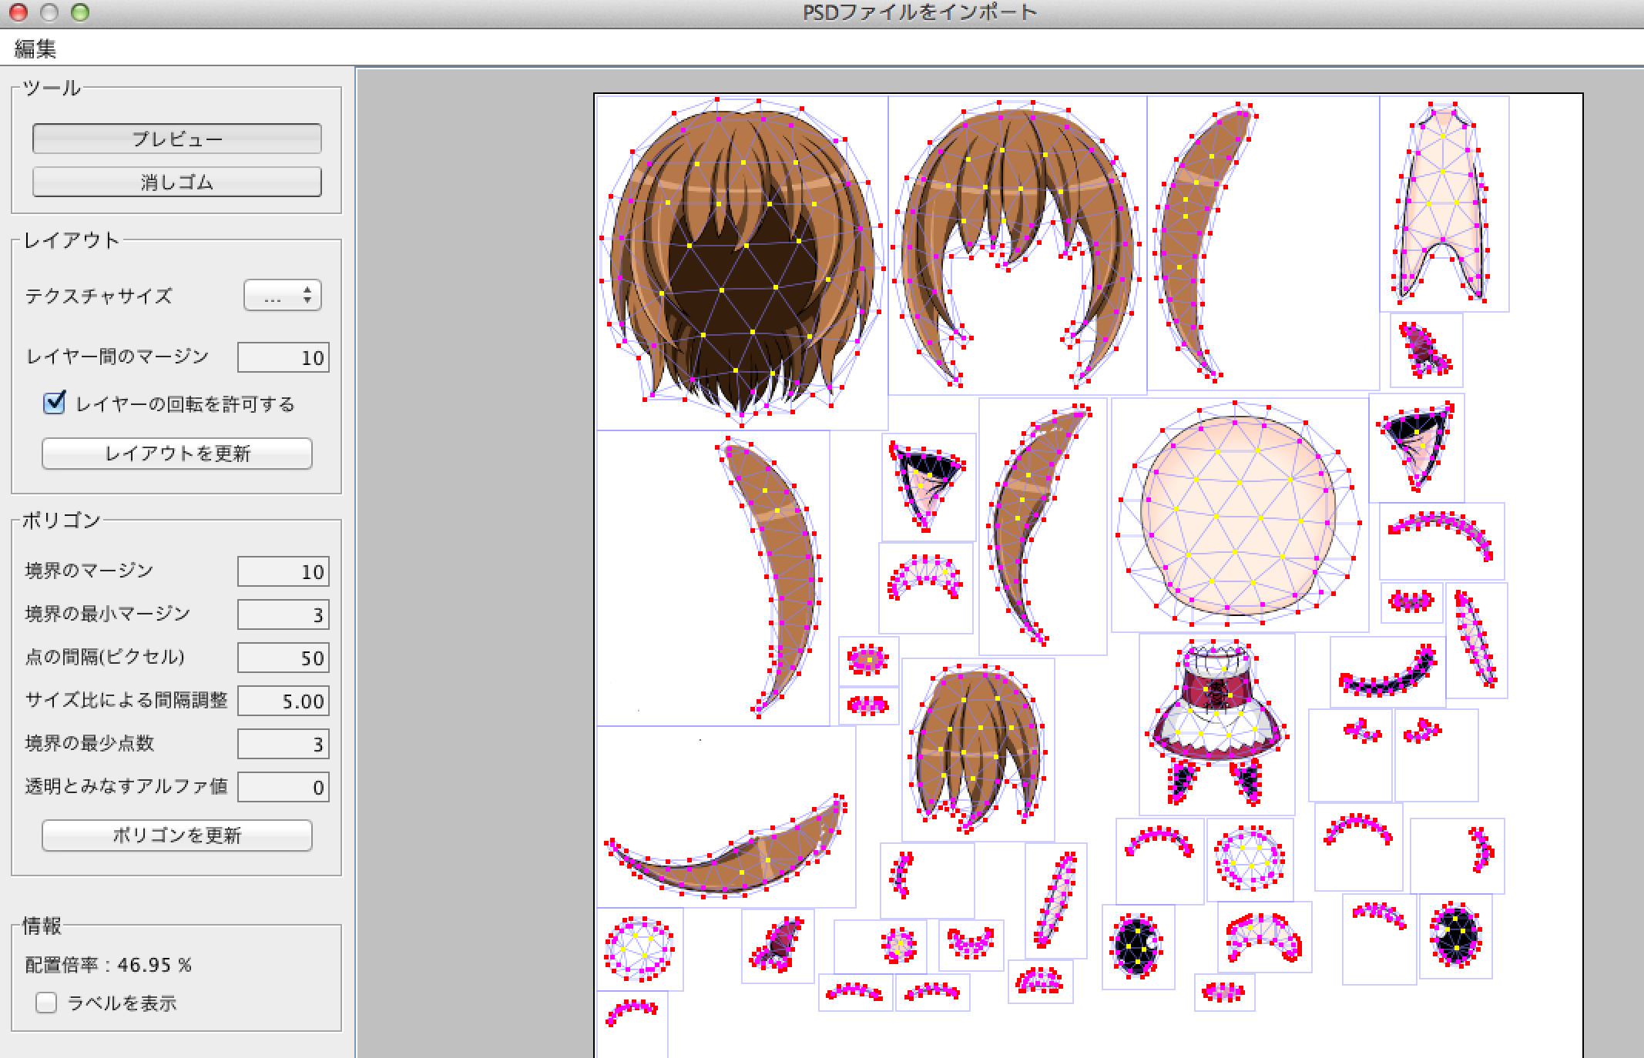The height and width of the screenshot is (1058, 1644).
Task: Focus the 境界の最少点数 field
Action: click(283, 744)
